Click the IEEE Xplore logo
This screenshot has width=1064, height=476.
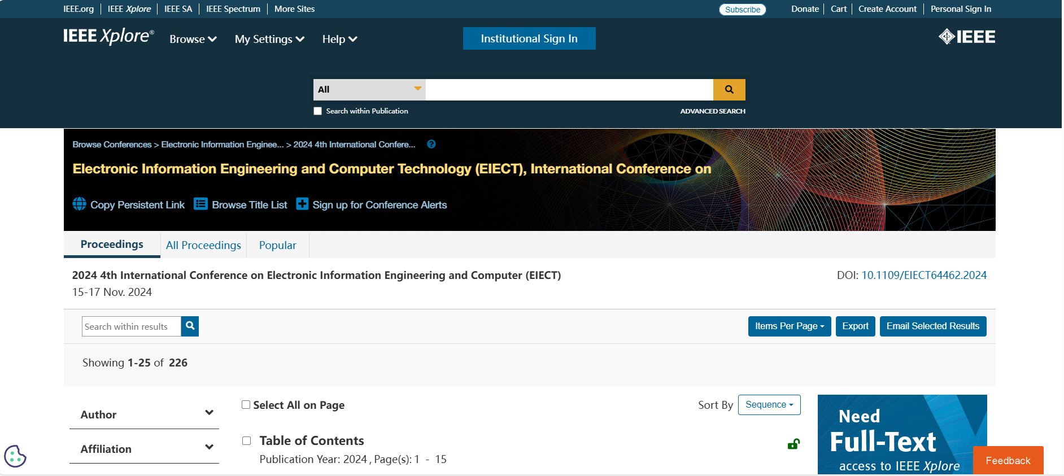108,36
